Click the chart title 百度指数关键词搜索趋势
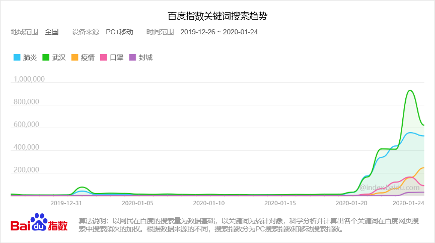Image resolution: width=435 pixels, height=243 pixels. (x=217, y=16)
